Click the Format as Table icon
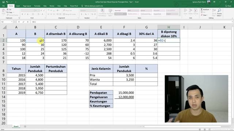 pyautogui.click(x=110, y=11)
